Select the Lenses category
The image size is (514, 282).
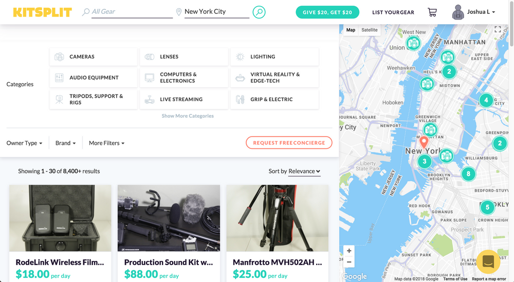tap(184, 57)
